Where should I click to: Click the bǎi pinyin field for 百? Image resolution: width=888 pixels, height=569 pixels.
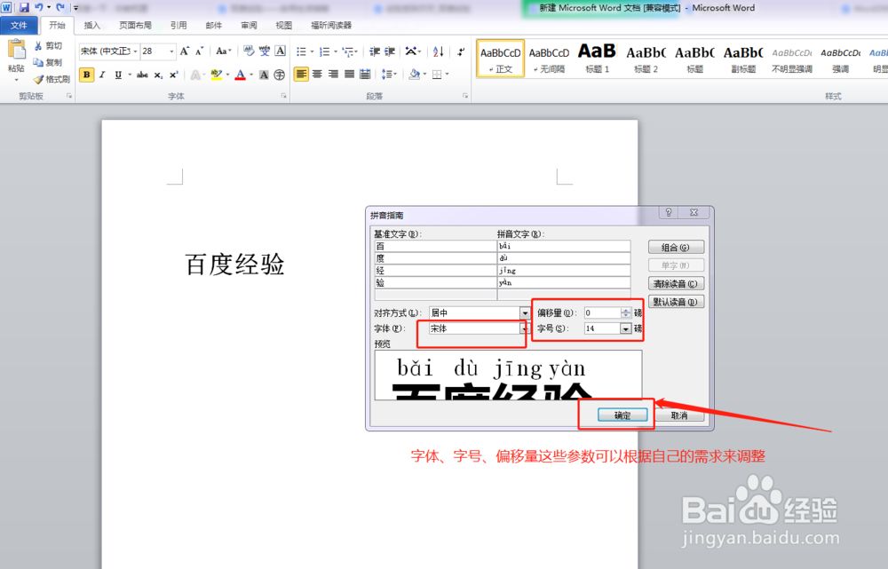[x=564, y=246]
